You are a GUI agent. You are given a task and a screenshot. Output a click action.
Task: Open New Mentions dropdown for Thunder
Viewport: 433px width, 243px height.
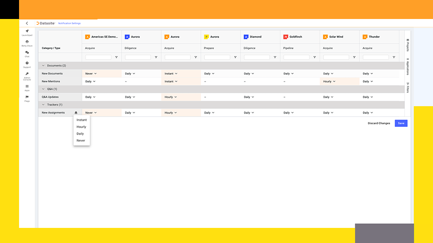(x=368, y=82)
